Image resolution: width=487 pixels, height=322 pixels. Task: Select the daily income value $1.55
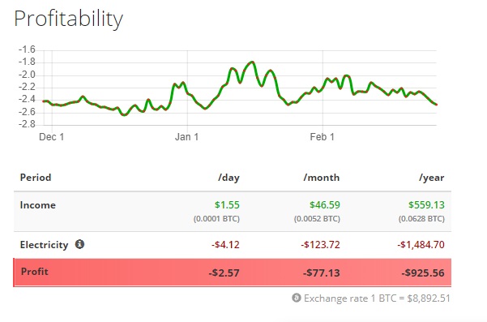point(227,205)
